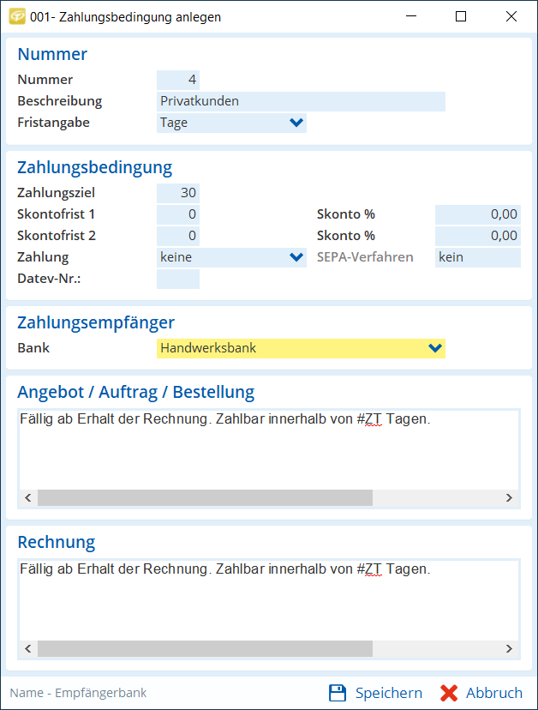538x710 pixels.
Task: Click the Zahlungsziel field with value 30
Action: coord(178,193)
